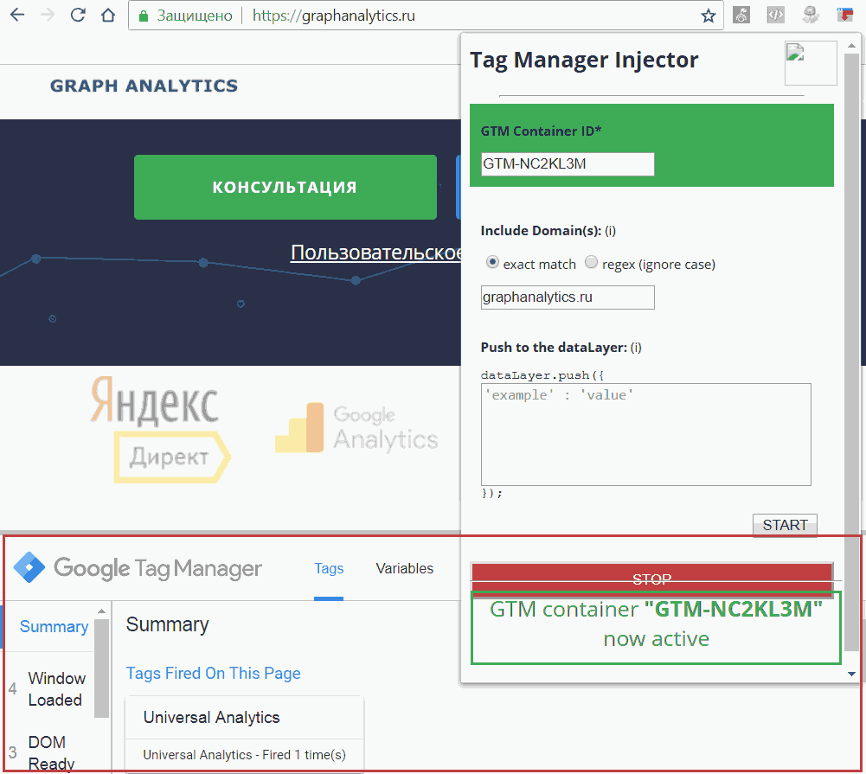The image size is (866, 774).
Task: Open the first extension icon in toolbar
Action: coord(741,15)
